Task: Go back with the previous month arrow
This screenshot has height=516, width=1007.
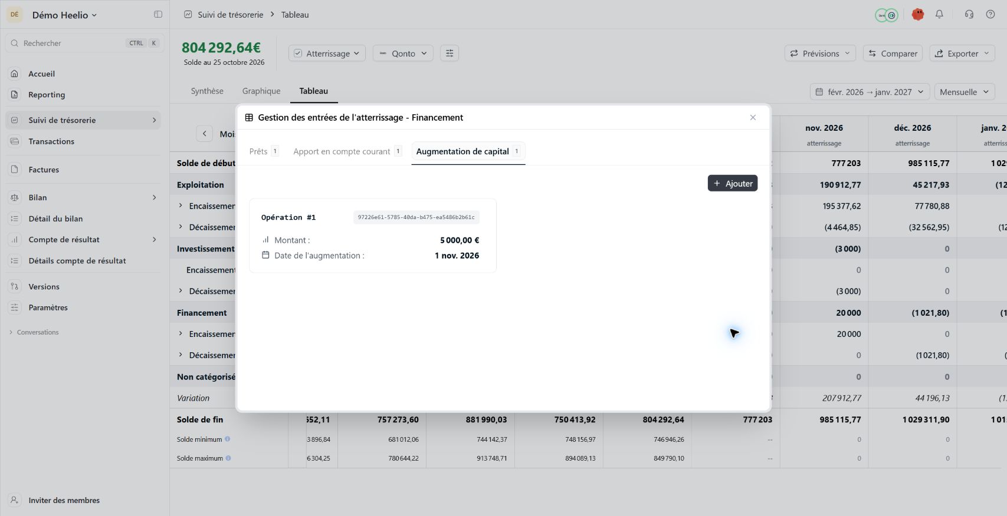Action: [x=204, y=134]
